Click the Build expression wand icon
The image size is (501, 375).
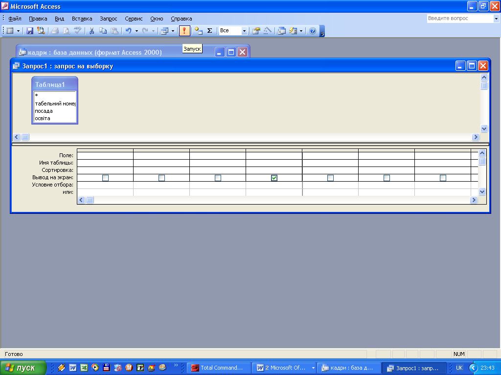point(268,31)
